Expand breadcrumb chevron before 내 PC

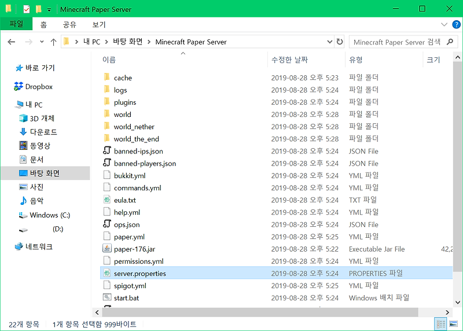coord(76,42)
